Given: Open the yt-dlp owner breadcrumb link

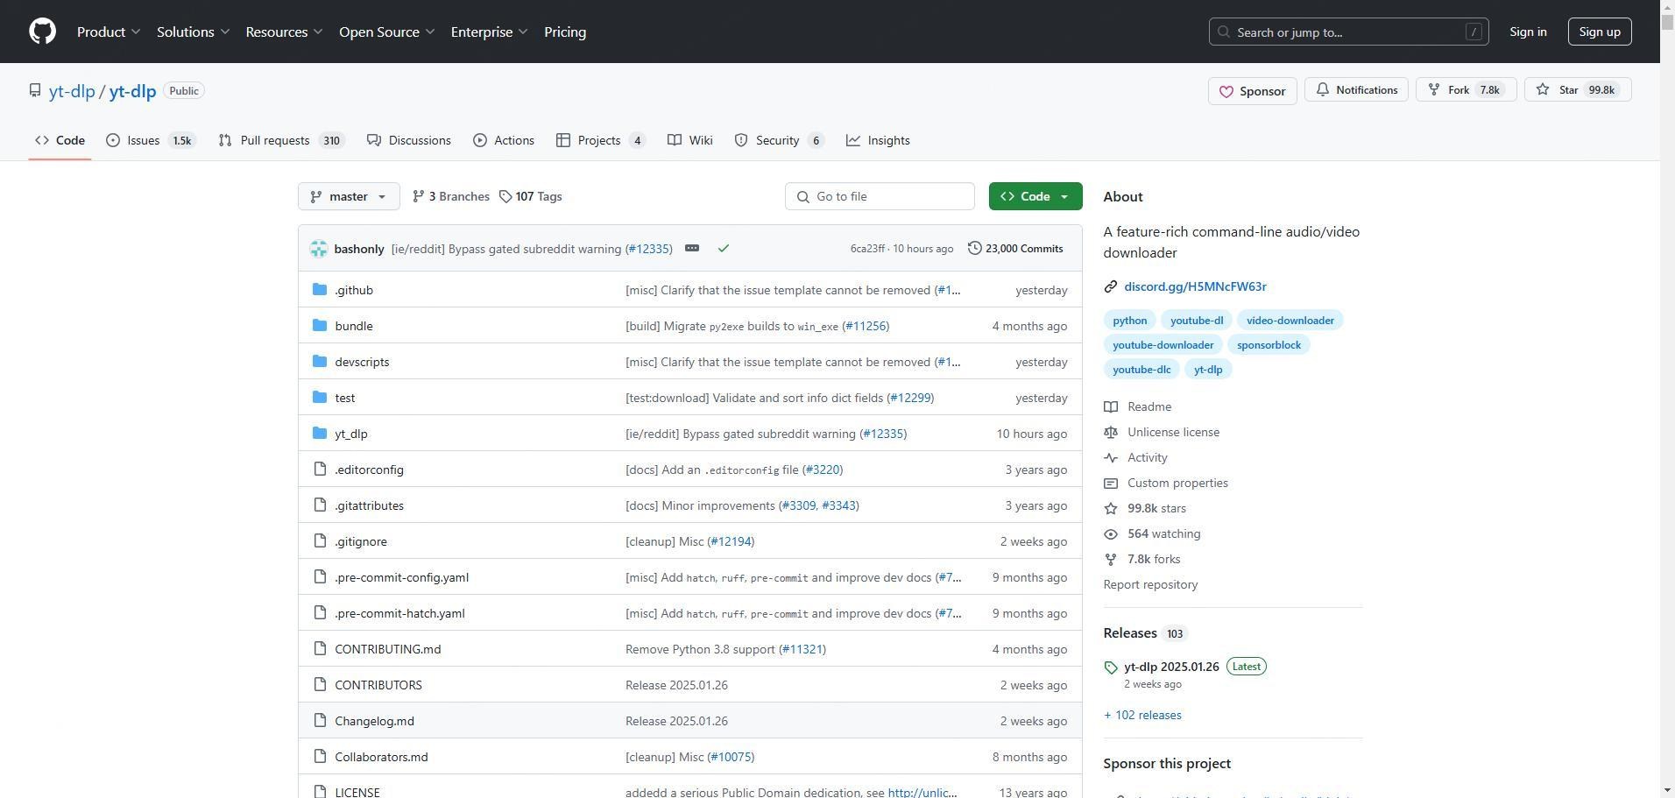Looking at the screenshot, I should click(72, 91).
